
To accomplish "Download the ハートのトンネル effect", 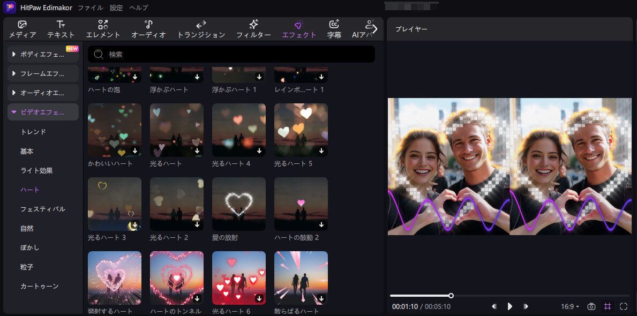I will [197, 298].
